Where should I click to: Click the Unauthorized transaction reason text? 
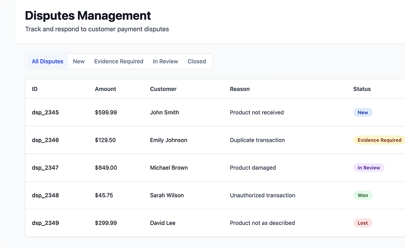(262, 195)
